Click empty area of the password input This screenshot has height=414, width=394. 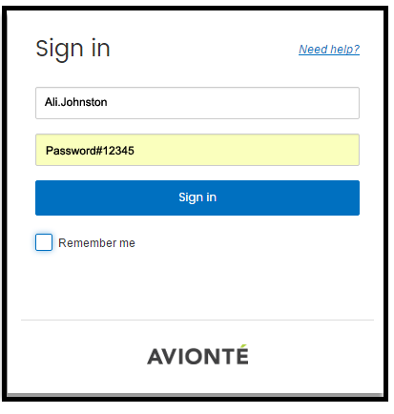point(248,150)
